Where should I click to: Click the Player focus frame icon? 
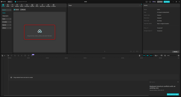134,51
